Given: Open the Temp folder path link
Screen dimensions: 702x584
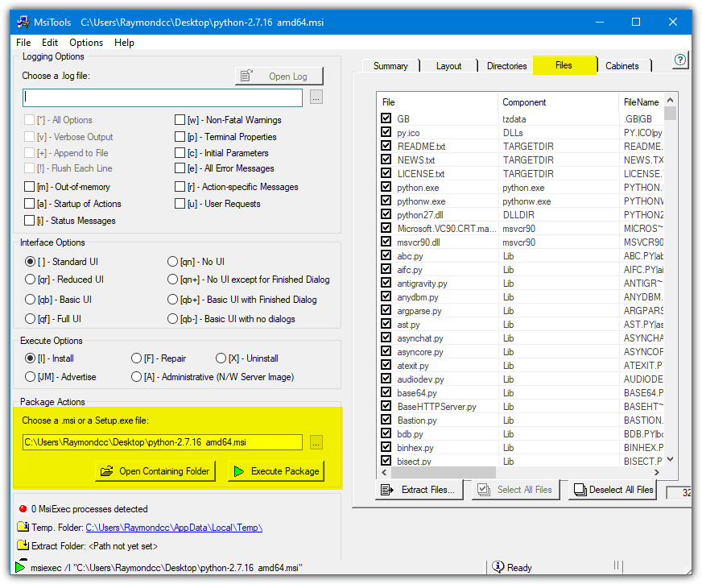Looking at the screenshot, I should tap(174, 528).
